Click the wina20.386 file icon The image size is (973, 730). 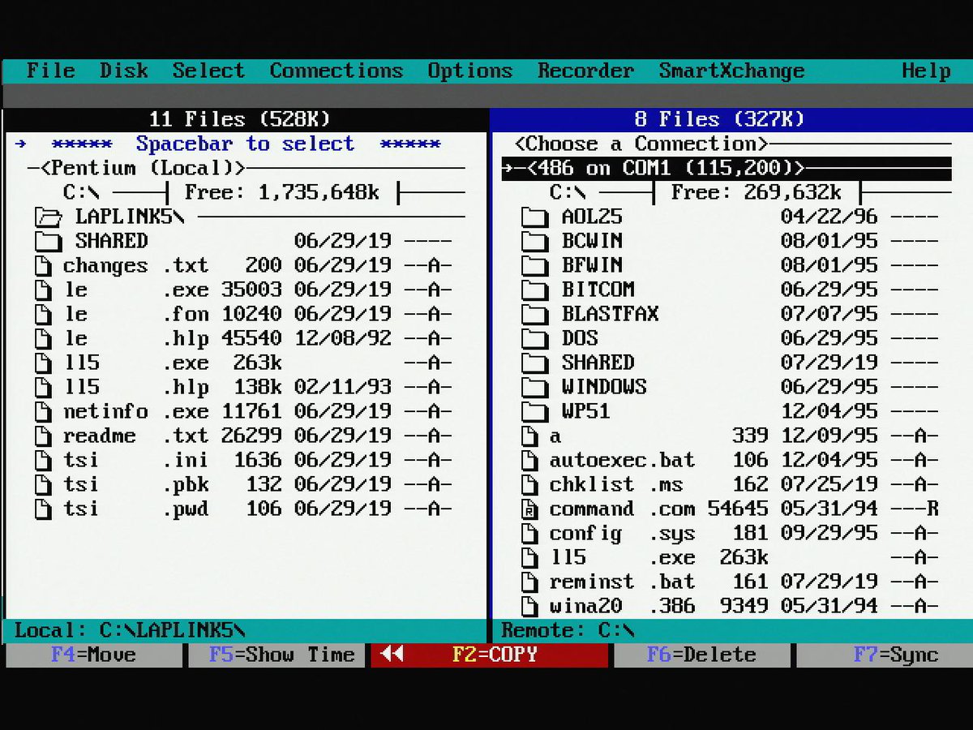click(x=529, y=606)
